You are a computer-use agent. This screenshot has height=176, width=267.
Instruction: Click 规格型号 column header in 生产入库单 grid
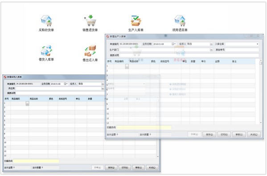(170, 61)
